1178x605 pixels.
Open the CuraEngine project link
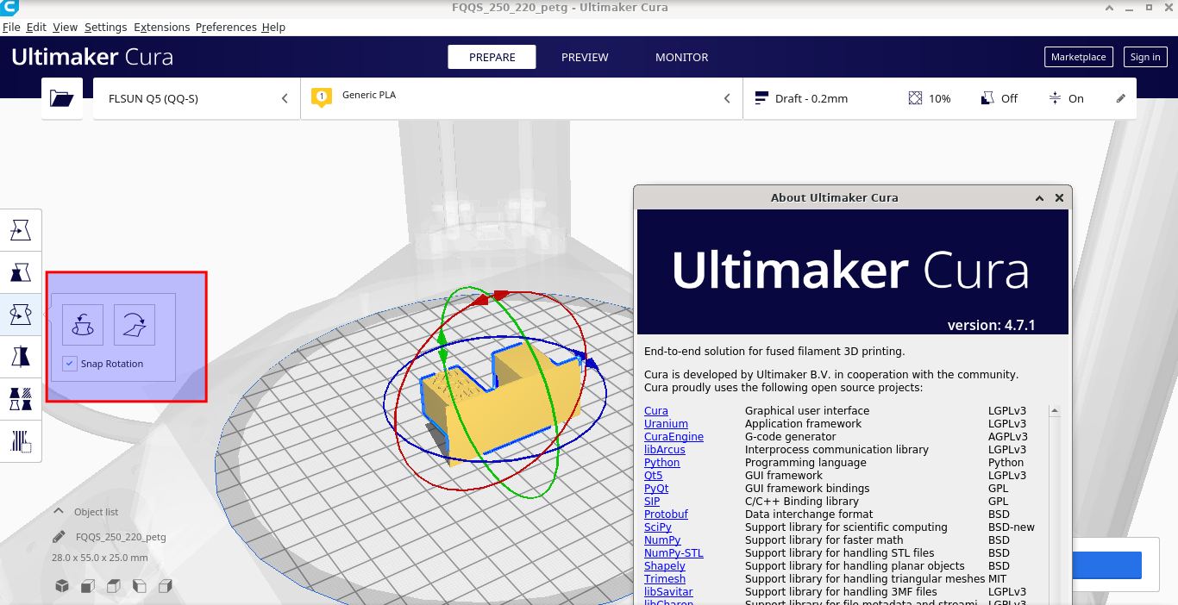(674, 437)
